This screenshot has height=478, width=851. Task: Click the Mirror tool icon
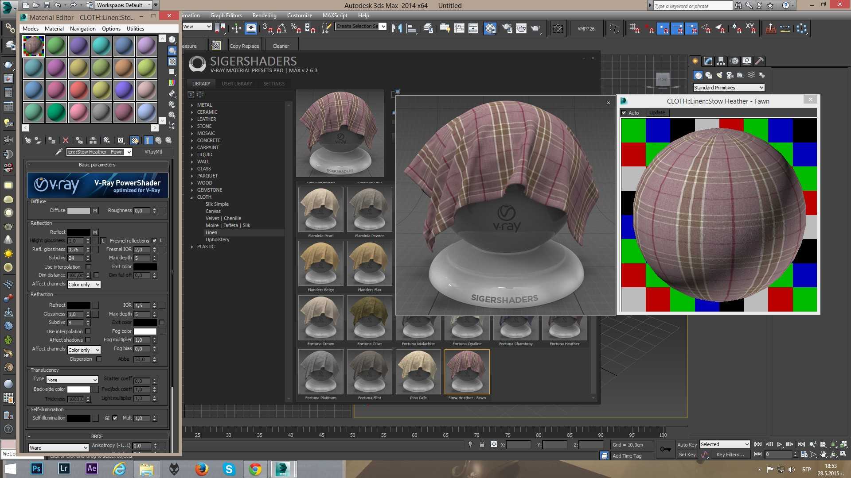tap(397, 28)
